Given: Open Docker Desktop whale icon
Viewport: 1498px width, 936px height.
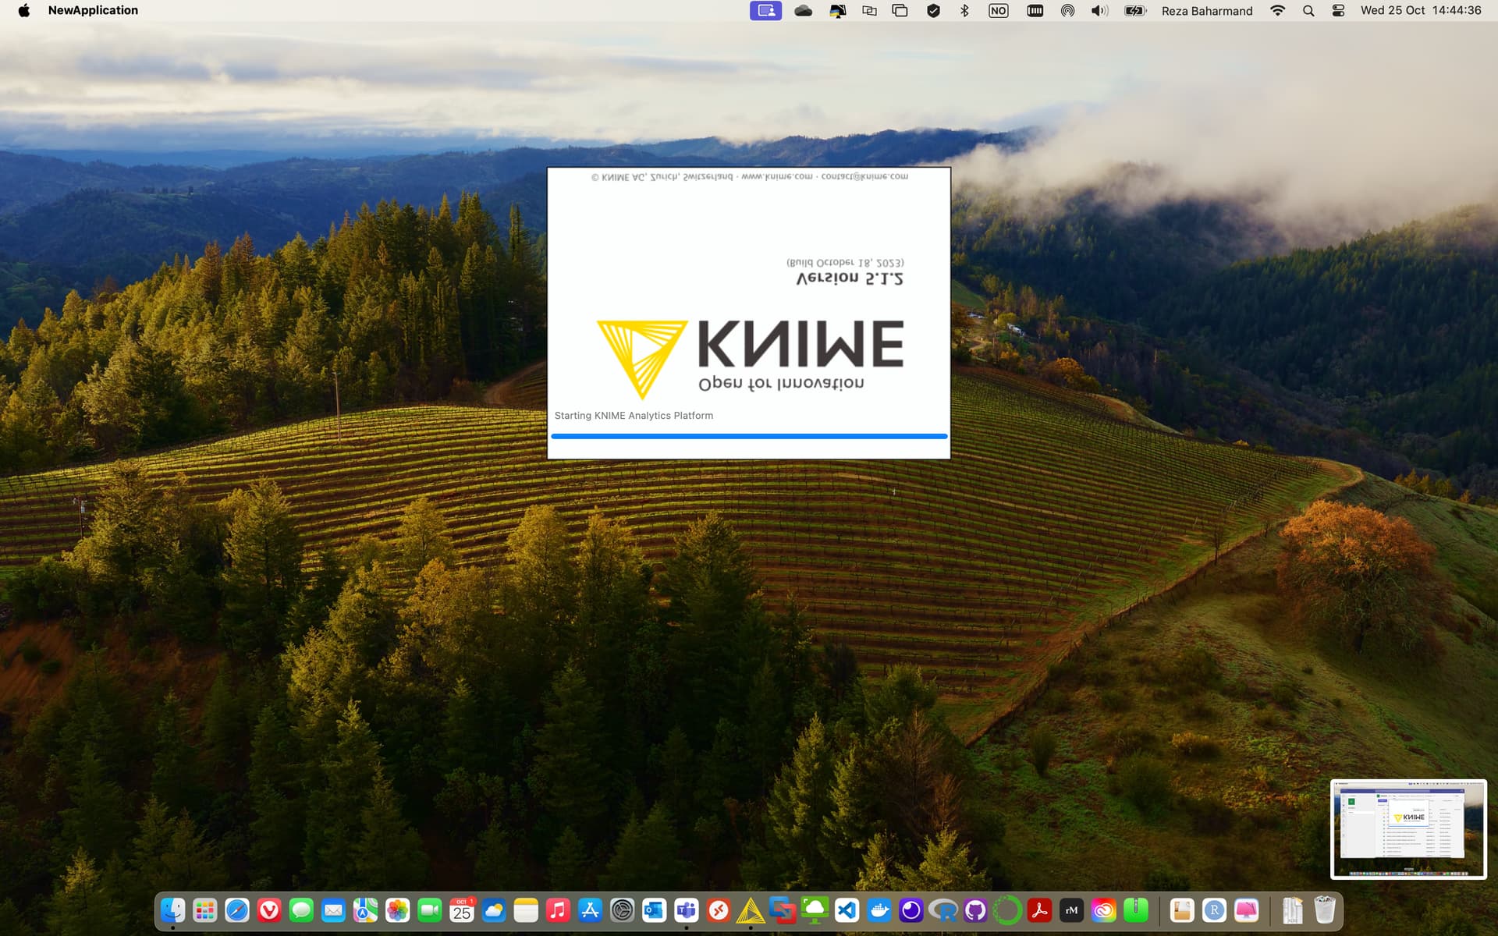Looking at the screenshot, I should [x=879, y=910].
